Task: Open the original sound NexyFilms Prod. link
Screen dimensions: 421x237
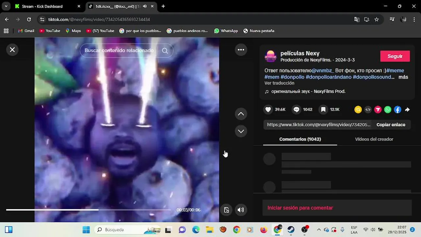Action: 308,92
